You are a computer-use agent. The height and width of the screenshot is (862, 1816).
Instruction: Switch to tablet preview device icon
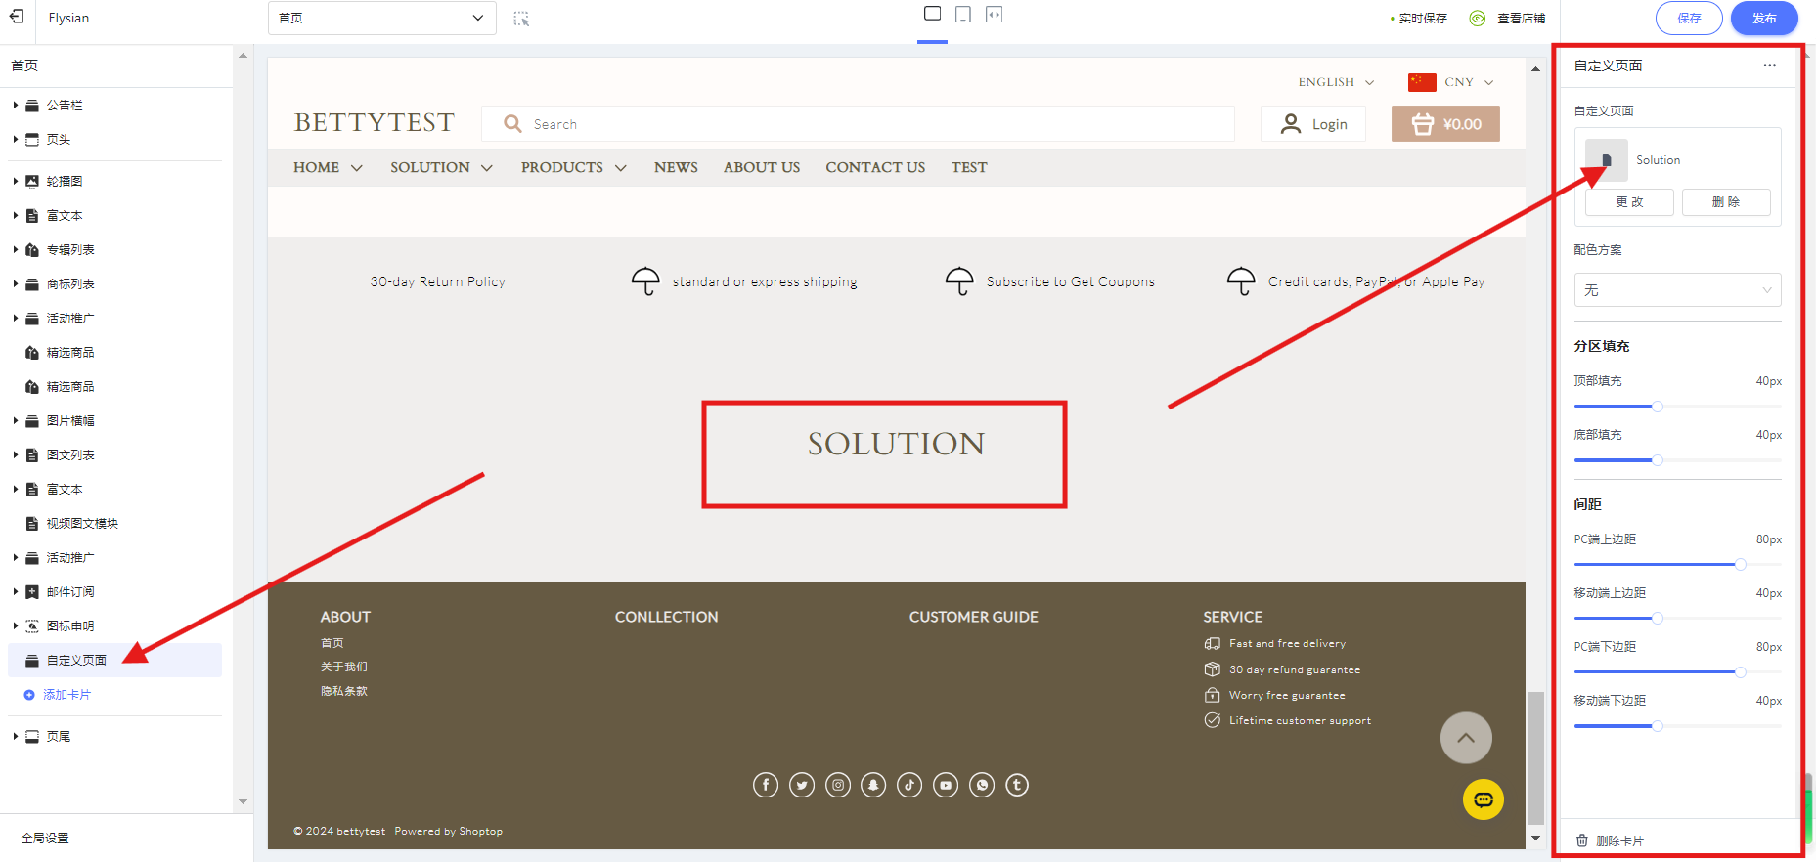[963, 15]
